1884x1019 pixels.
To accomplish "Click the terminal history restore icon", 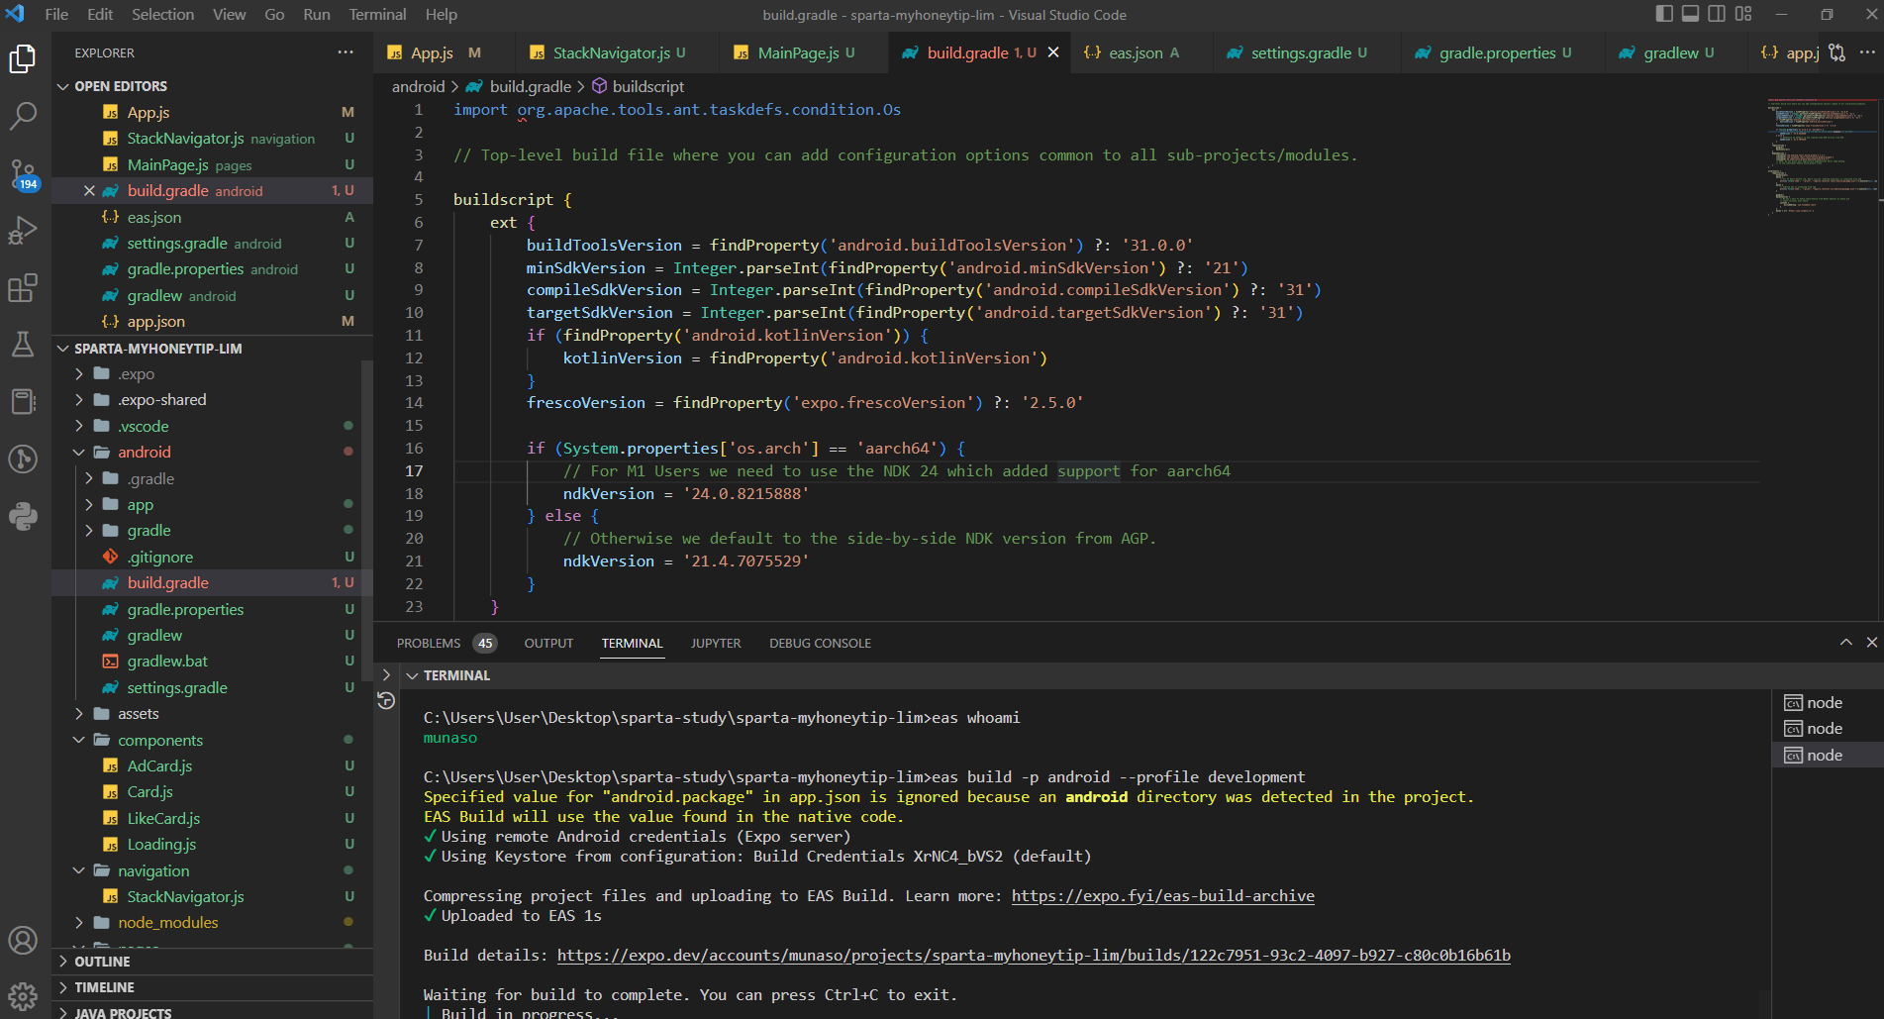I will tap(386, 701).
